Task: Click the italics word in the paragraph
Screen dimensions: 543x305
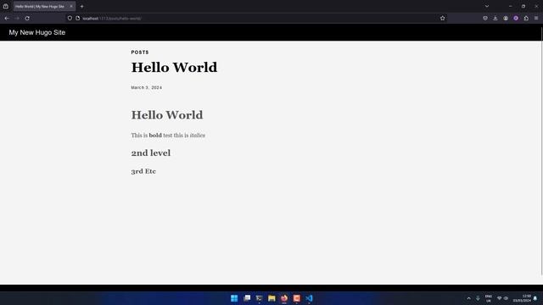Action: point(198,136)
